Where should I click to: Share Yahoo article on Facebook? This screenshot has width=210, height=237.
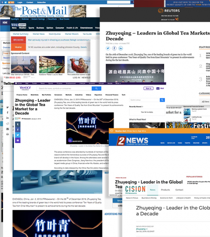tap(18, 130)
